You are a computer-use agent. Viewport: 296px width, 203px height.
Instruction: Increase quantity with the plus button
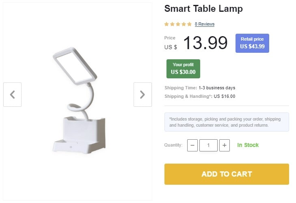225,145
